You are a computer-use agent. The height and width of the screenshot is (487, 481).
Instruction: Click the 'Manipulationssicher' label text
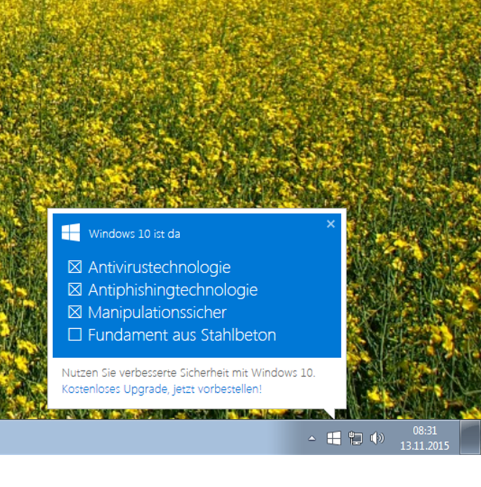point(157,313)
